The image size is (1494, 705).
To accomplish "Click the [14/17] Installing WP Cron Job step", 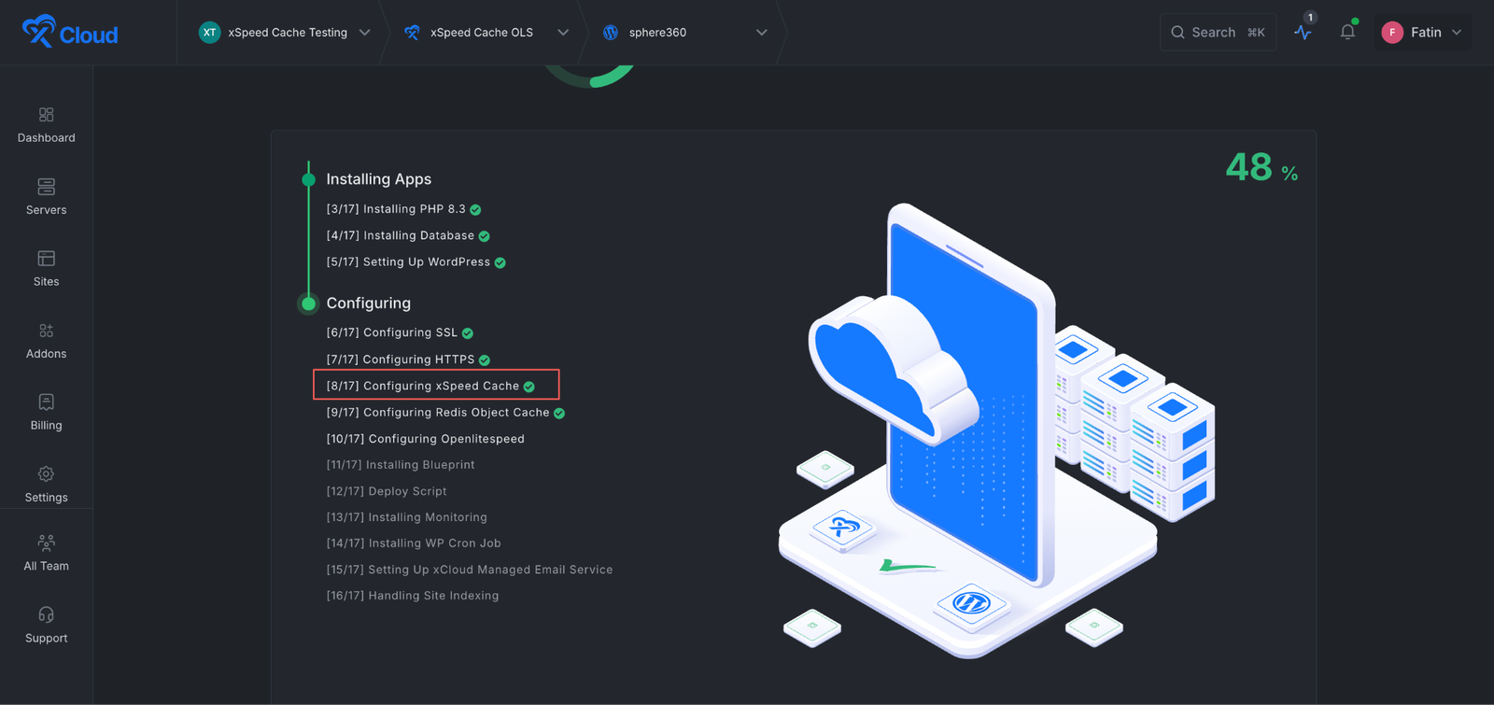I will point(414,543).
